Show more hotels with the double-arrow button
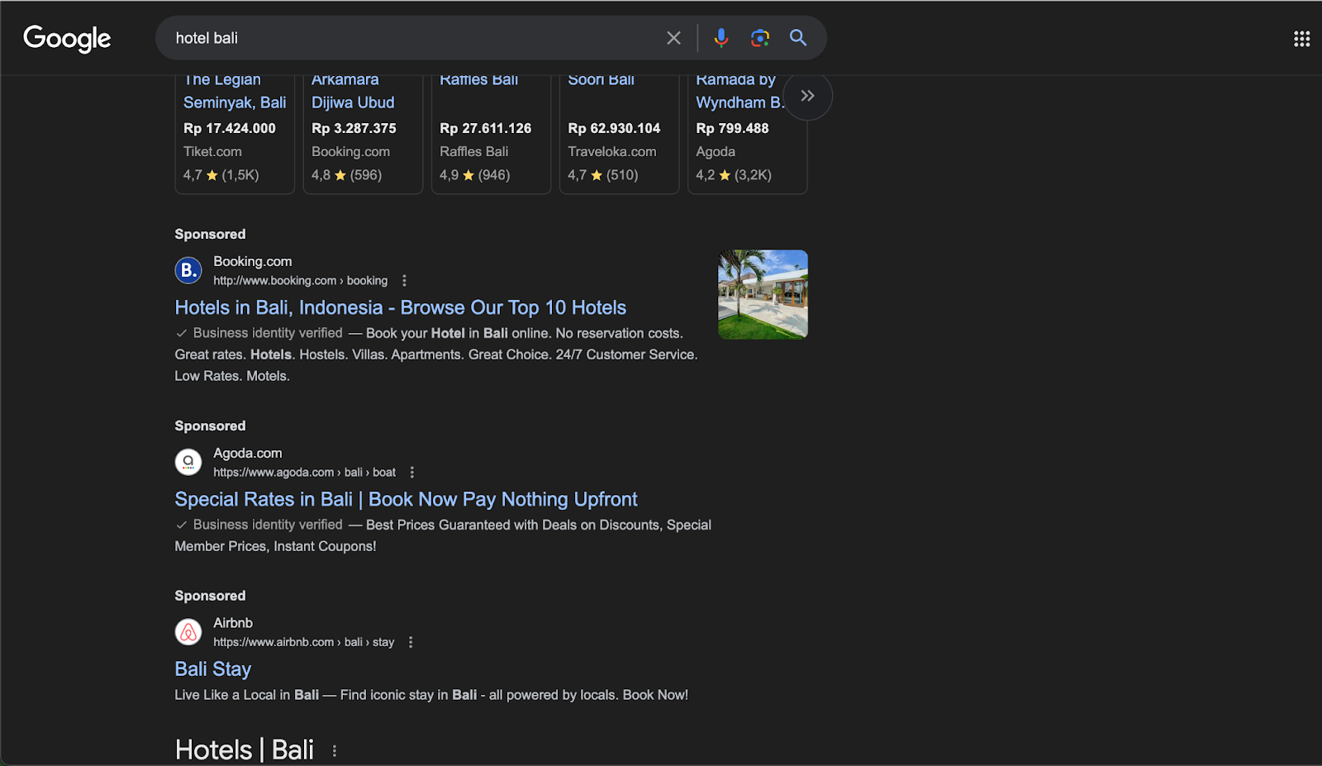This screenshot has width=1322, height=766. click(807, 96)
